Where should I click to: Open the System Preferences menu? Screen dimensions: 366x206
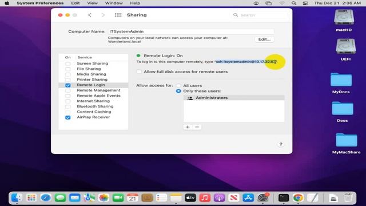40,3
